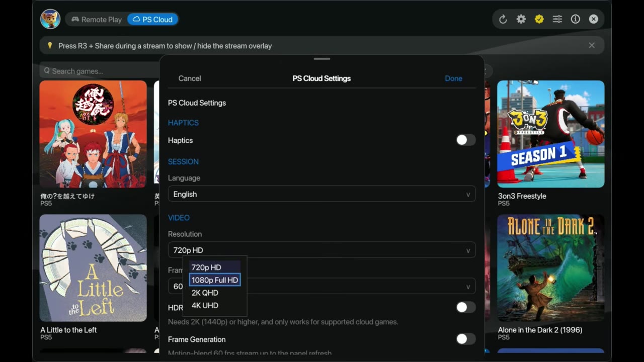
Task: Click the magnifier icon in the search bar
Action: (x=47, y=71)
